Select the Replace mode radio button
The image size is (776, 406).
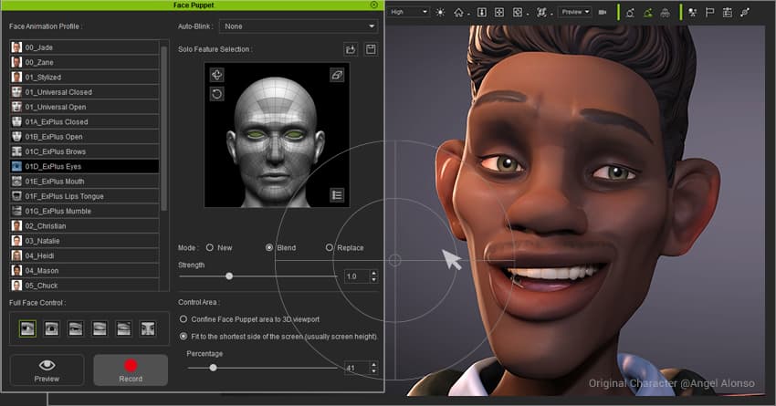330,247
